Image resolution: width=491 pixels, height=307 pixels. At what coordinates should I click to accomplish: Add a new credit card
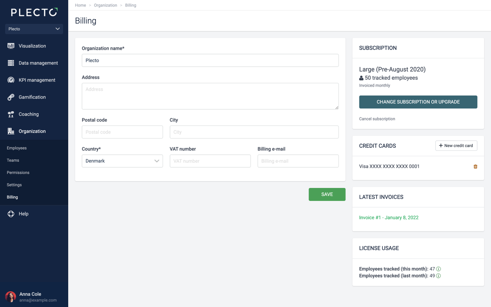click(x=456, y=146)
